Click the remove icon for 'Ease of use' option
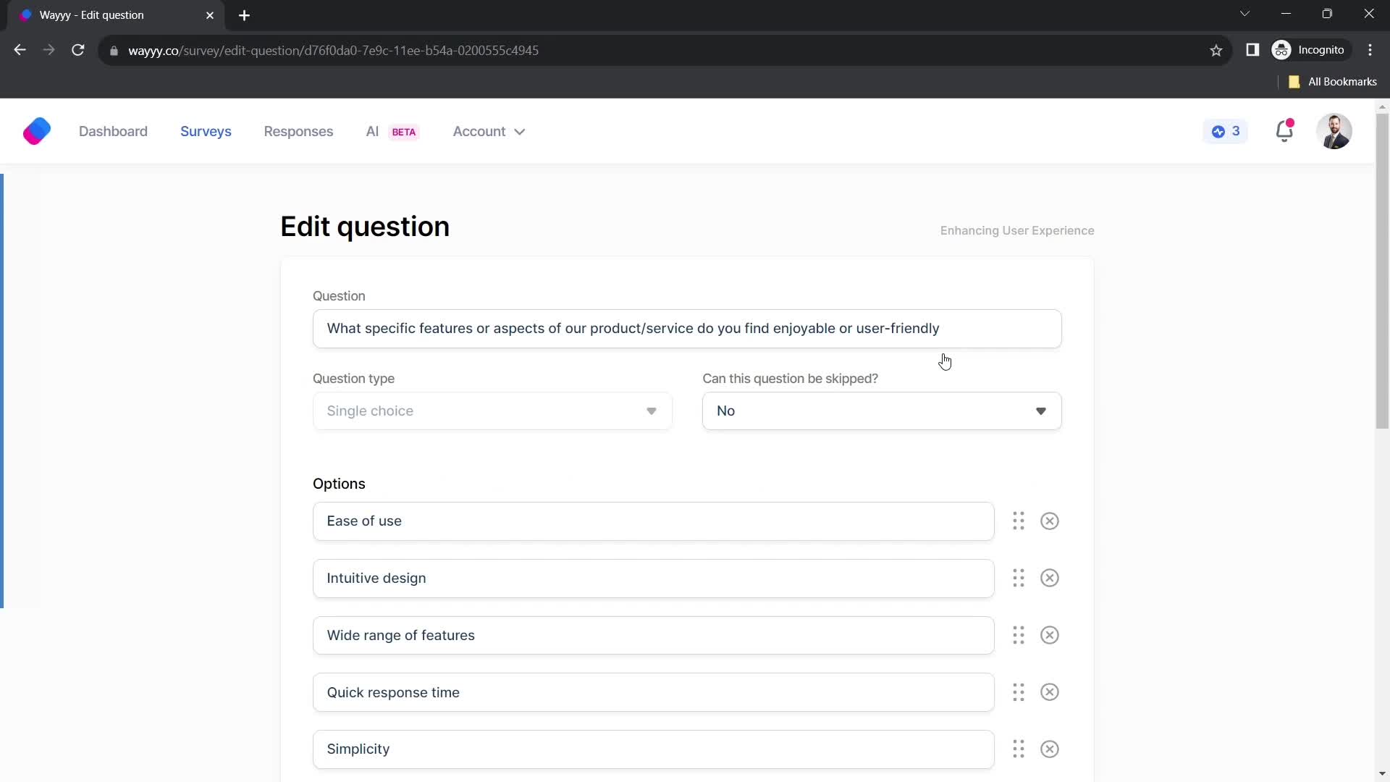 tap(1049, 521)
